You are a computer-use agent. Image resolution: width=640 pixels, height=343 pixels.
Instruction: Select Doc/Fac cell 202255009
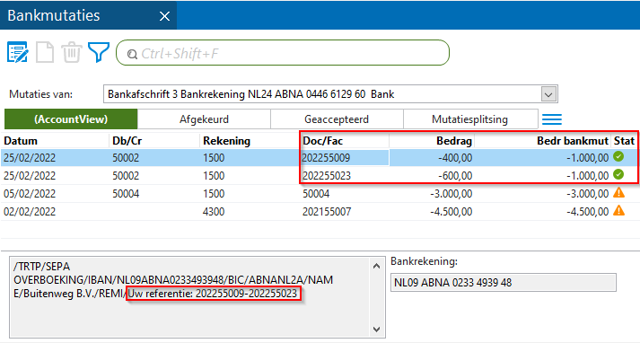[345, 158]
